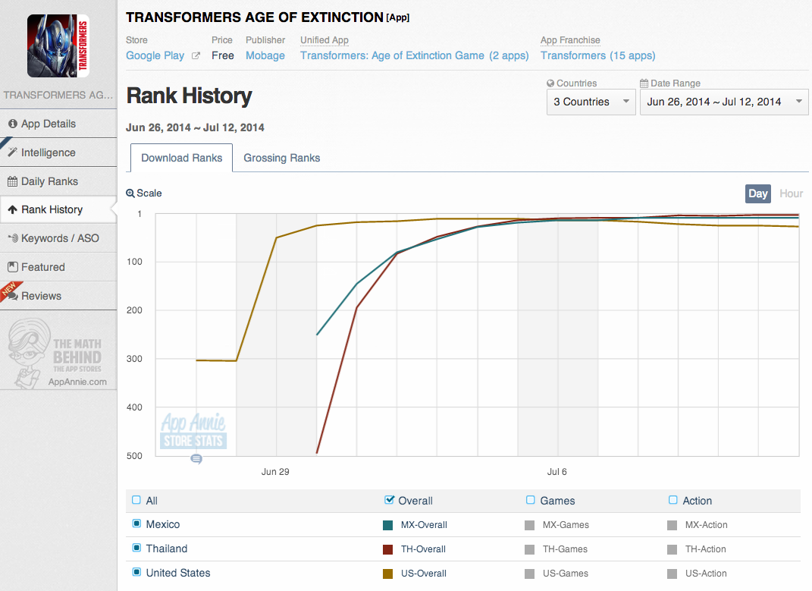Click the MX-Overall teal color swatch
Viewport: 812px width, 591px height.
pos(387,525)
